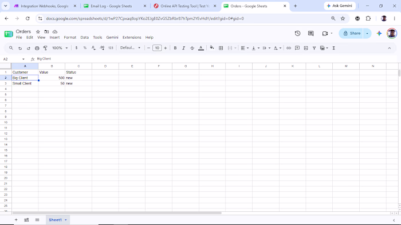Viewport: 401px width, 225px height.
Task: Open Share quick actions dropdown arrow
Action: tap(367, 33)
